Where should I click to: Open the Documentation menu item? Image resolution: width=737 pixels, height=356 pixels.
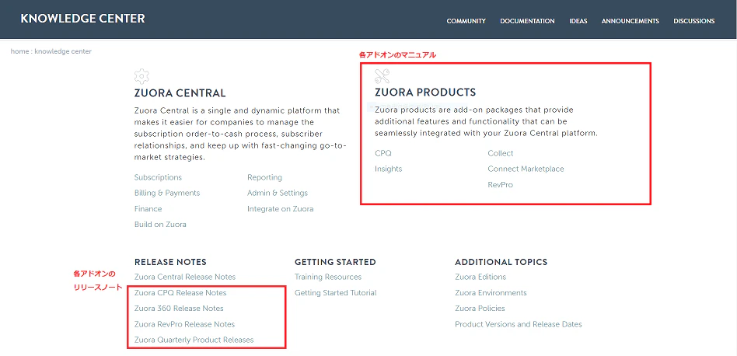[527, 21]
